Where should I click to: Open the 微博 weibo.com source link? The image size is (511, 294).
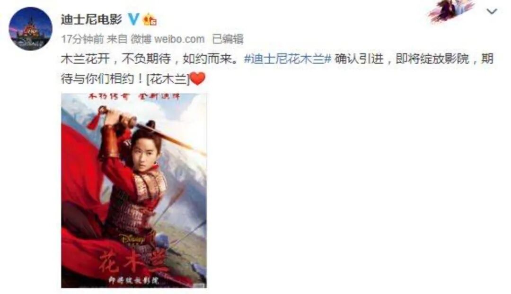pyautogui.click(x=167, y=39)
